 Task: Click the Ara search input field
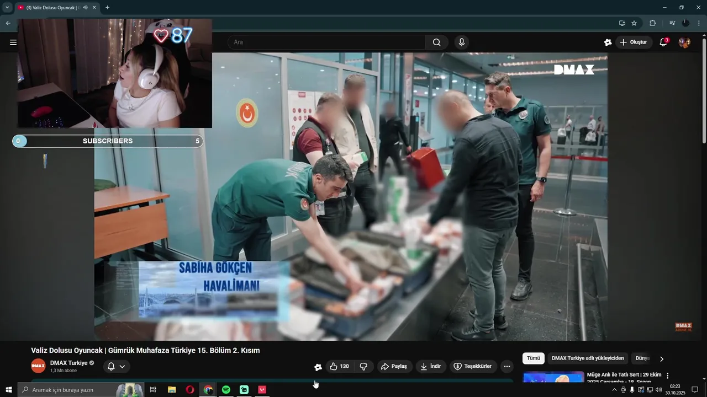326,42
